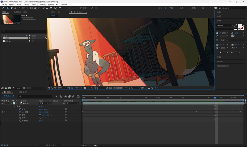The image size is (247, 147).
Task: Click the show channel RGB icon
Action: 91,88
